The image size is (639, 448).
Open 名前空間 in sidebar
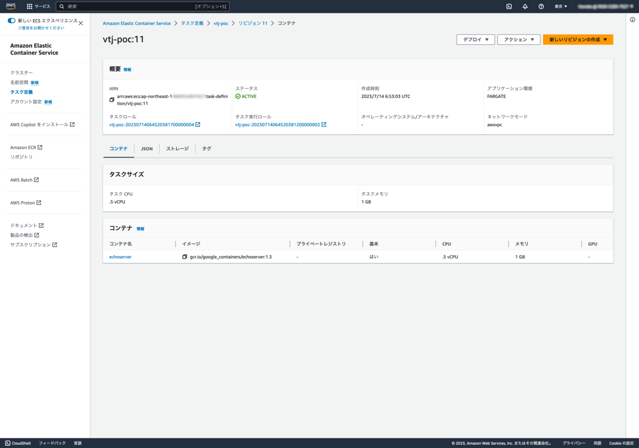20,83
